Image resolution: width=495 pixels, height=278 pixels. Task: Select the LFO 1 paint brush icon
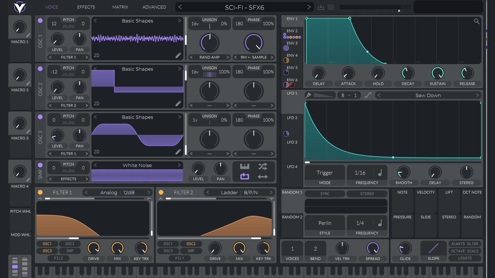308,95
